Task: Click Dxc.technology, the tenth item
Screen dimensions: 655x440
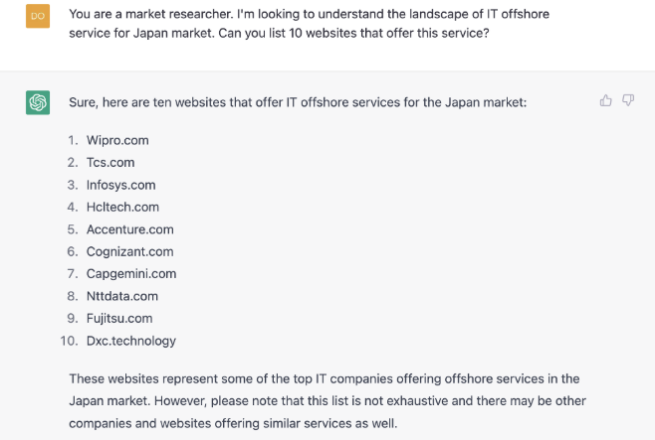Action: pyautogui.click(x=131, y=341)
